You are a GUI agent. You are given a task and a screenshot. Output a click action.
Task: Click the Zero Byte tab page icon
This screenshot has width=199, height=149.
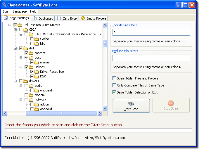click(59, 18)
